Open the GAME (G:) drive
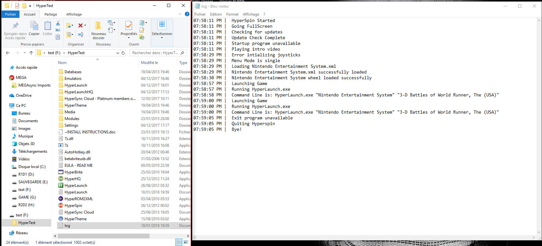The height and width of the screenshot is (246, 542). coord(27,197)
